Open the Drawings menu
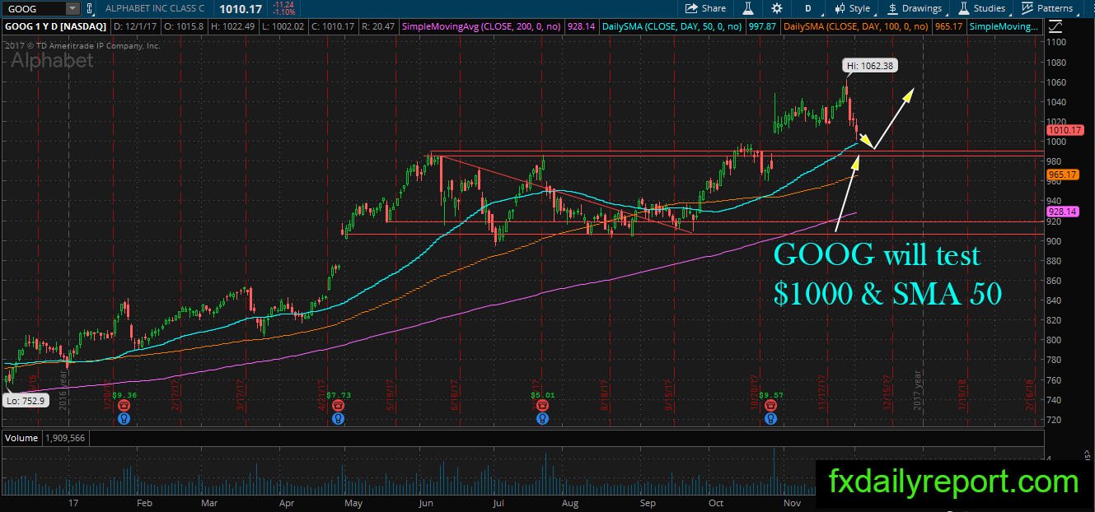This screenshot has height=512, width=1095. [915, 8]
